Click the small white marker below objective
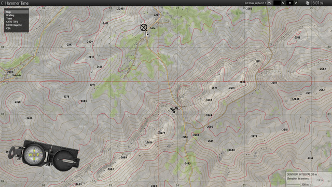This screenshot has width=332, height=187. (147, 34)
